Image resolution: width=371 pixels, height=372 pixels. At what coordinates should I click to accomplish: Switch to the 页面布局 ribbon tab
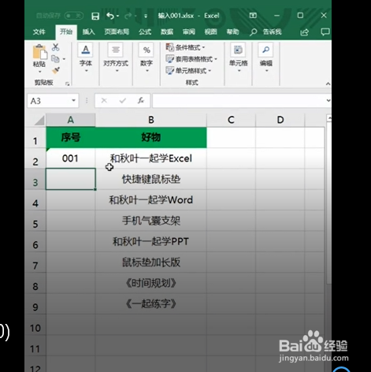point(117,32)
